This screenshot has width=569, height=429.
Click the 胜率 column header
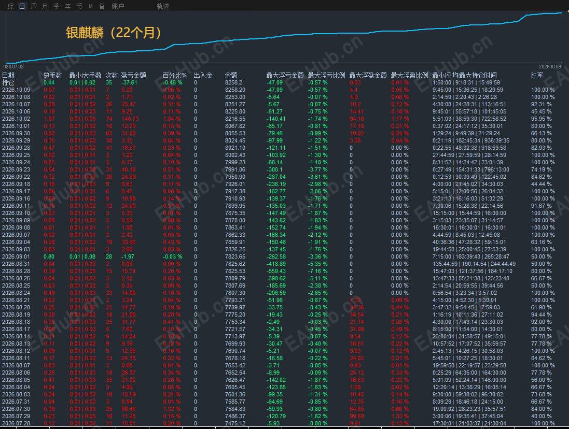pyautogui.click(x=537, y=75)
